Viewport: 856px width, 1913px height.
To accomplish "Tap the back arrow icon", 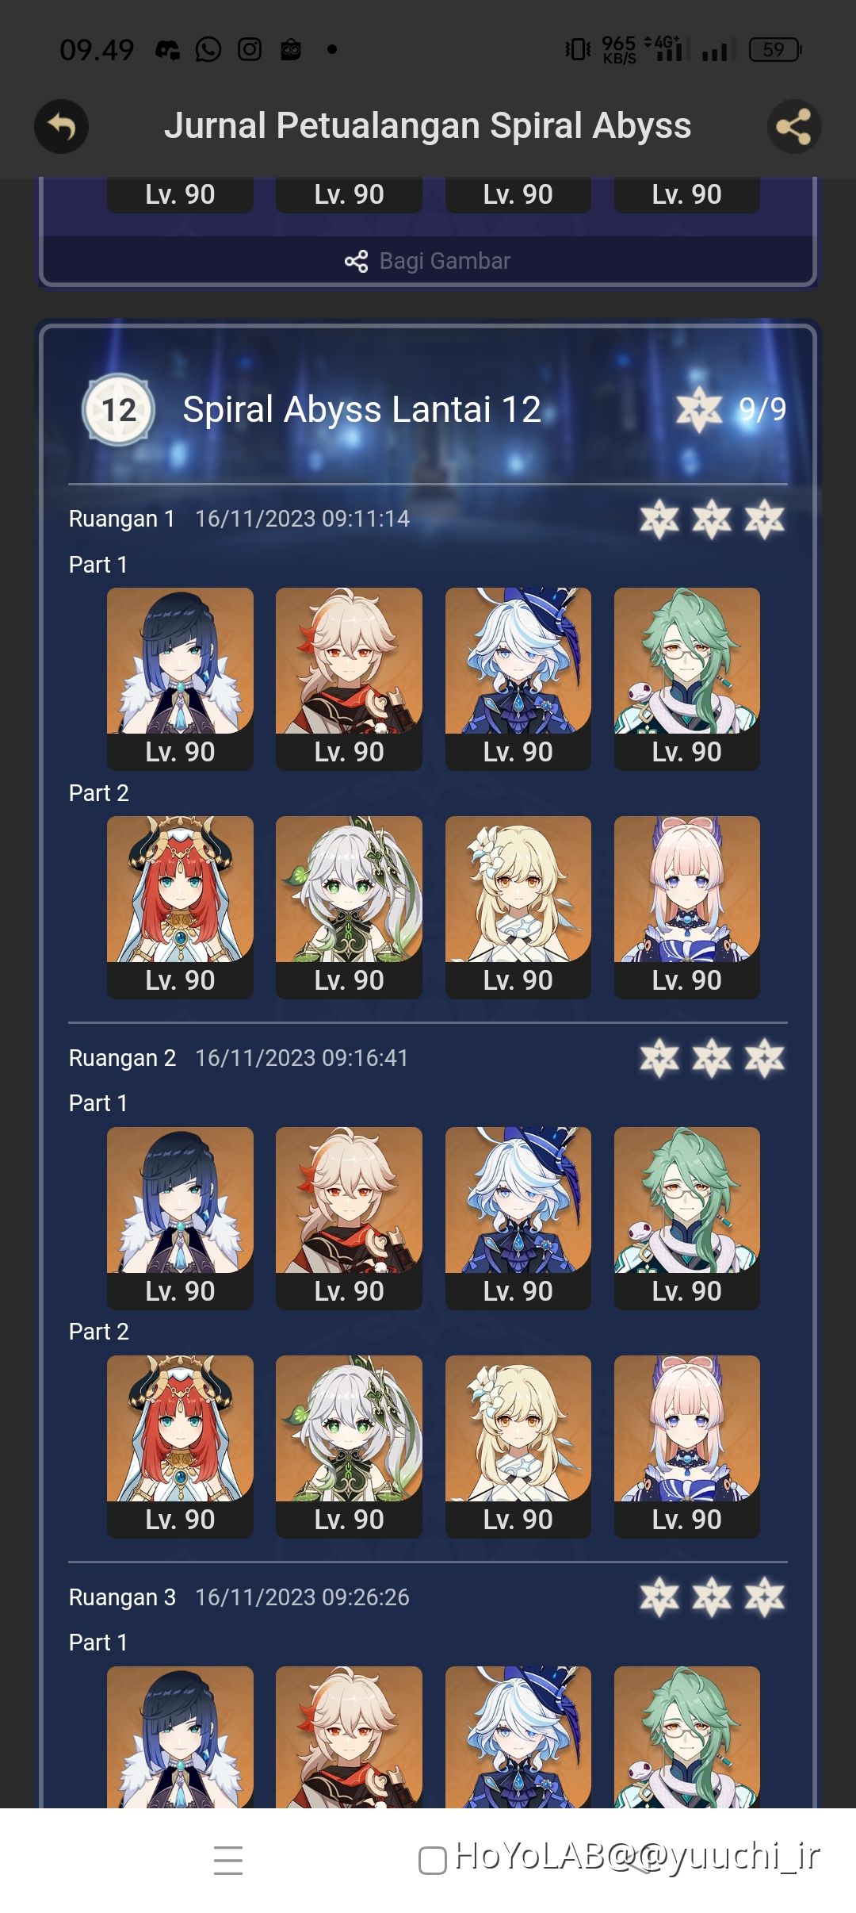I will 61,126.
